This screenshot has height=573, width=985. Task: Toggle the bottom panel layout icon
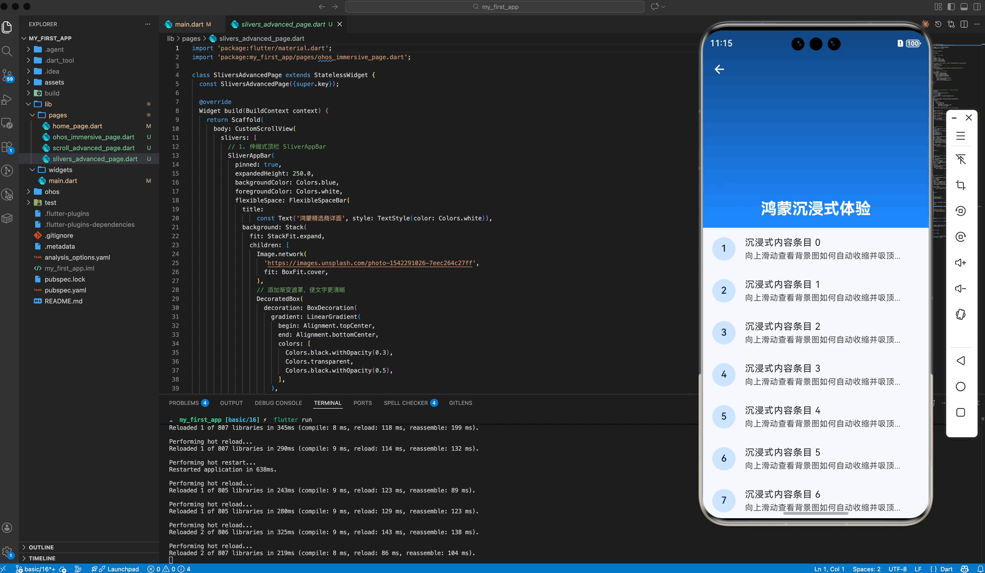pyautogui.click(x=964, y=7)
